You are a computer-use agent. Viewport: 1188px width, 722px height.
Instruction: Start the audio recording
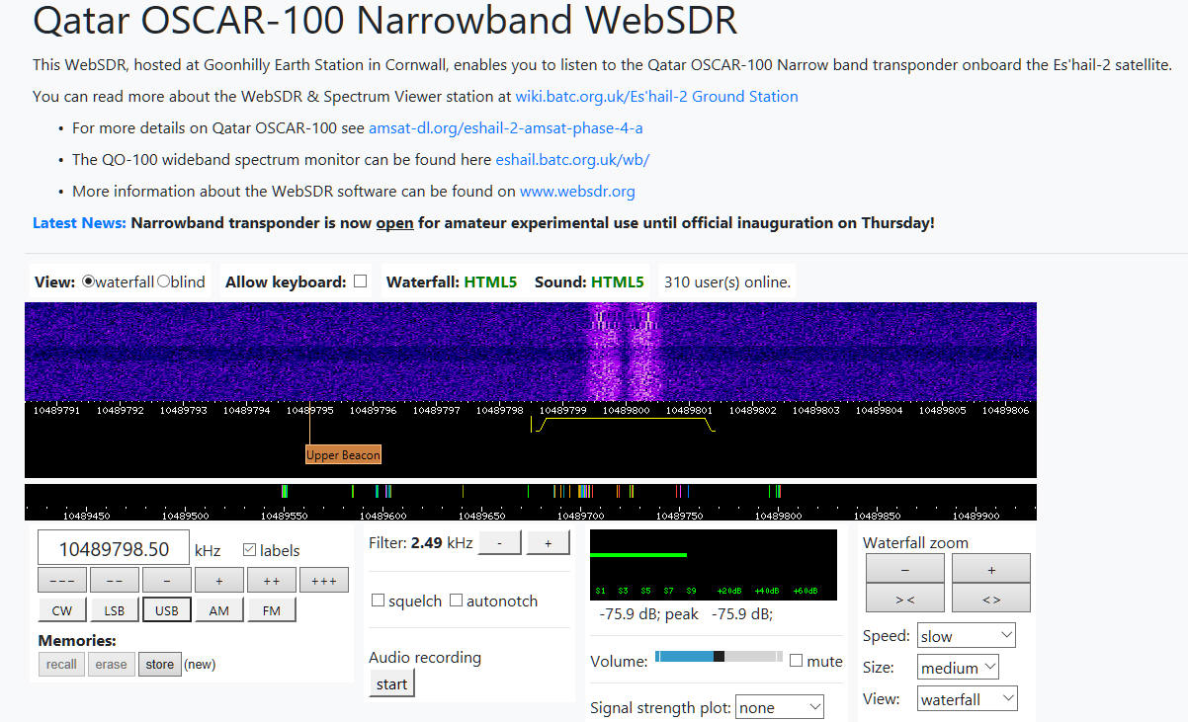pos(391,683)
